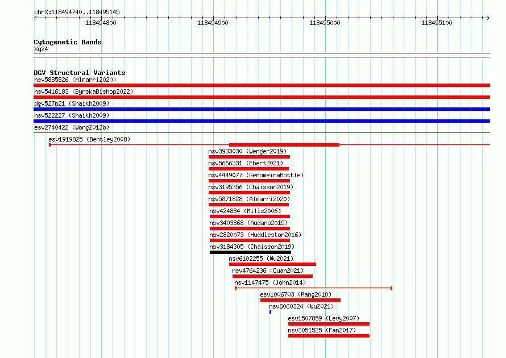Viewport: 506px width, 358px height.
Task: Click the red bar under nsv5871828
Action: tap(248, 205)
